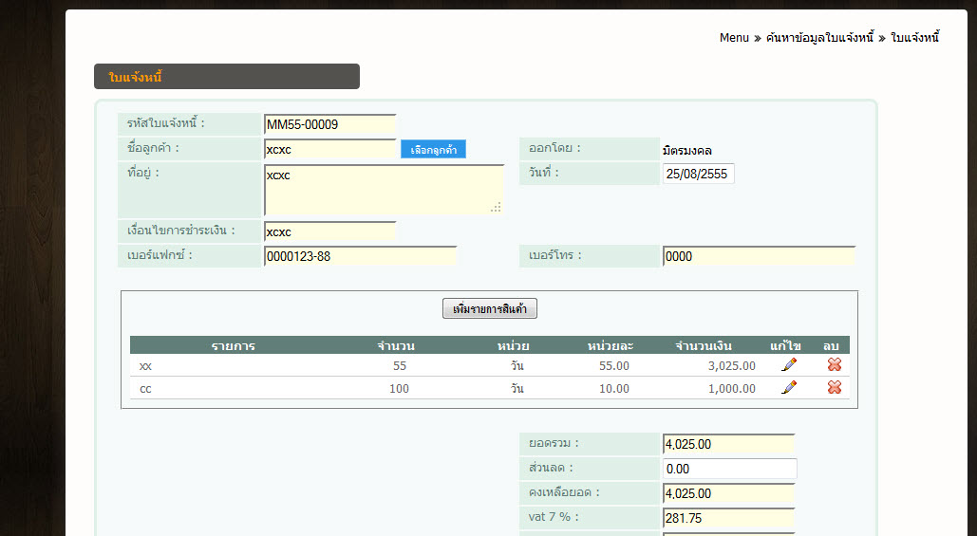Focus the discount (ส่วนลด) field 0.00

pos(729,469)
